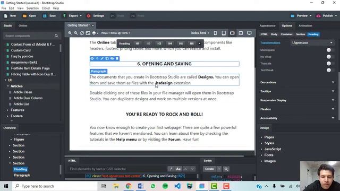340x191 pixels.
Task: Open the Settings gear
Action: 89,16
